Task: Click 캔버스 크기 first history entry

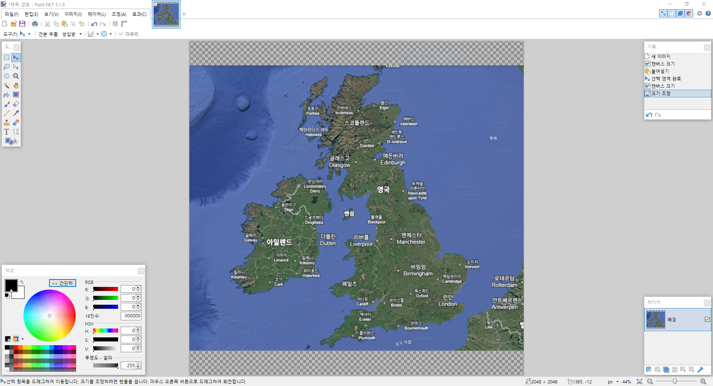Action: pos(662,64)
